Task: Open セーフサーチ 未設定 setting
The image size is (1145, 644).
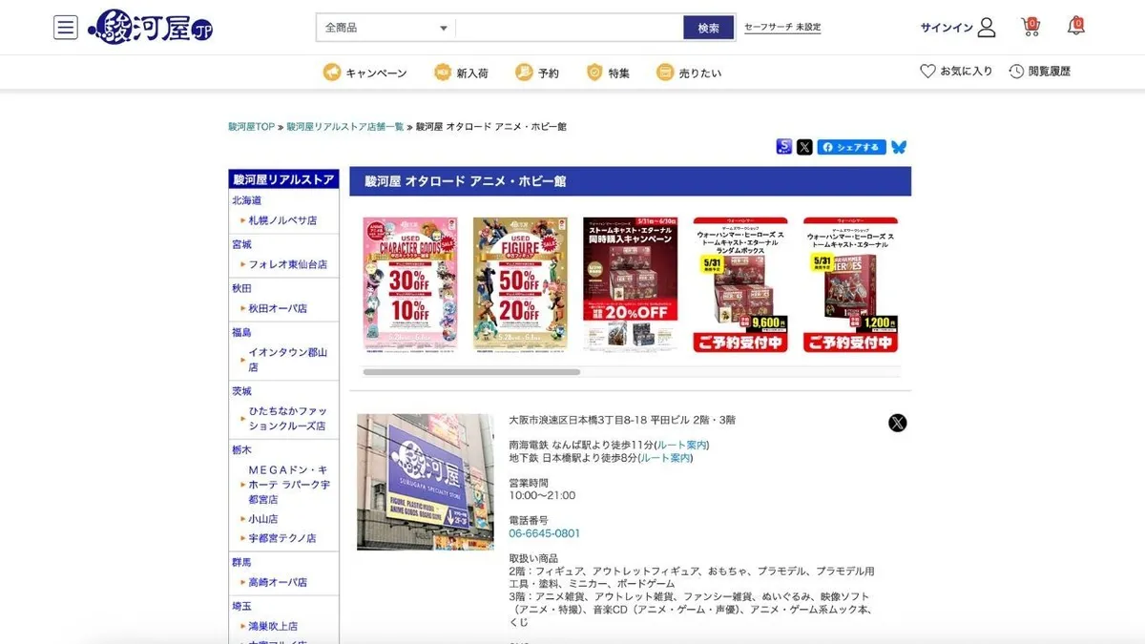Action: coord(782,28)
